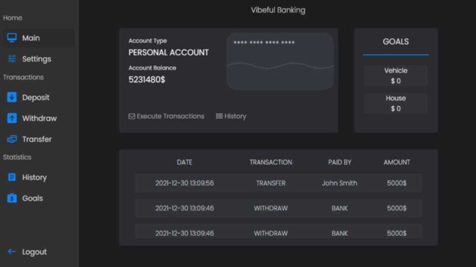Image resolution: width=476 pixels, height=267 pixels.
Task: Click the Main monitor icon in sidebar
Action: click(x=12, y=38)
